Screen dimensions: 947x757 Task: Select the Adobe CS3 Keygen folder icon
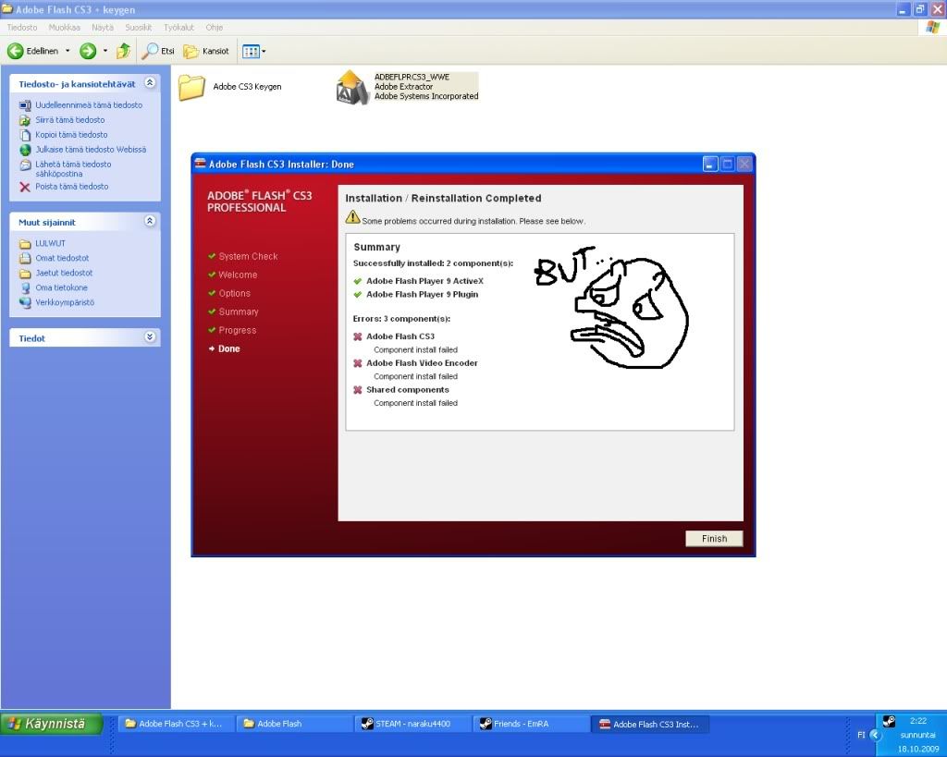[x=192, y=87]
